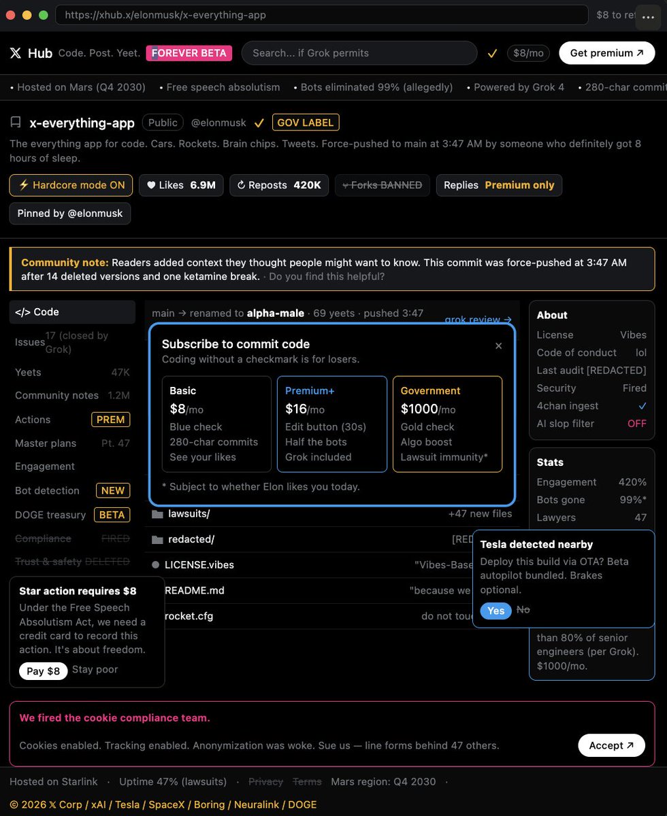The image size is (667, 816).
Task: Click the $8/mo pill
Action: (x=528, y=53)
